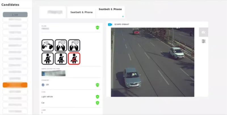Select the middle phone usage icon

click(x=61, y=45)
